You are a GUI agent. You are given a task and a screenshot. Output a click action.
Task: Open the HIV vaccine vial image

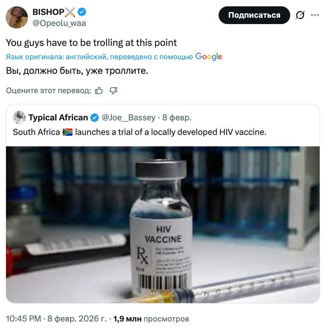(x=163, y=224)
